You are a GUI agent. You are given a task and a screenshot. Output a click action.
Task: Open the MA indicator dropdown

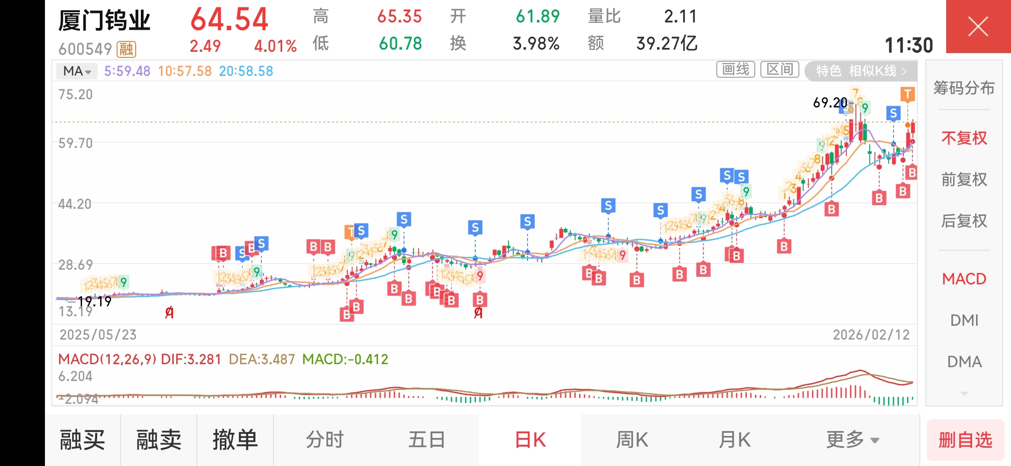click(x=77, y=71)
